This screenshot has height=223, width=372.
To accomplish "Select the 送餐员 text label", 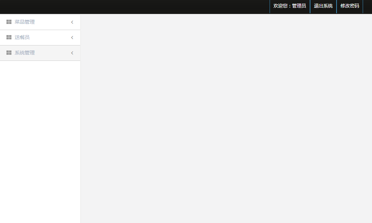I will [22, 37].
